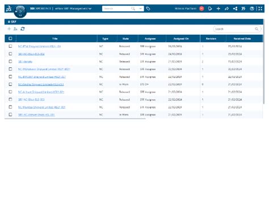Check the checkbox of the Revision 0 row
This screenshot has width=269, height=213.
pos(10,84)
